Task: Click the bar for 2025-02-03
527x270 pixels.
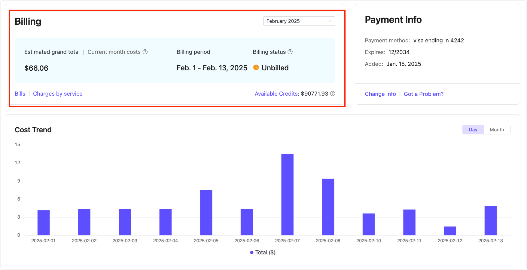Action: click(125, 222)
